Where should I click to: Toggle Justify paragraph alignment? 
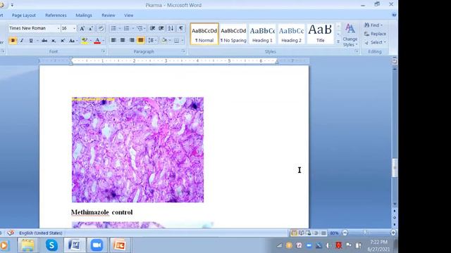point(141,40)
